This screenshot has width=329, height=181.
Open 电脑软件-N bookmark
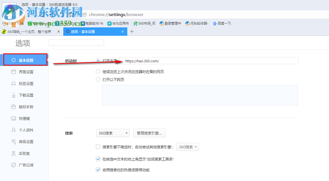[92, 23]
